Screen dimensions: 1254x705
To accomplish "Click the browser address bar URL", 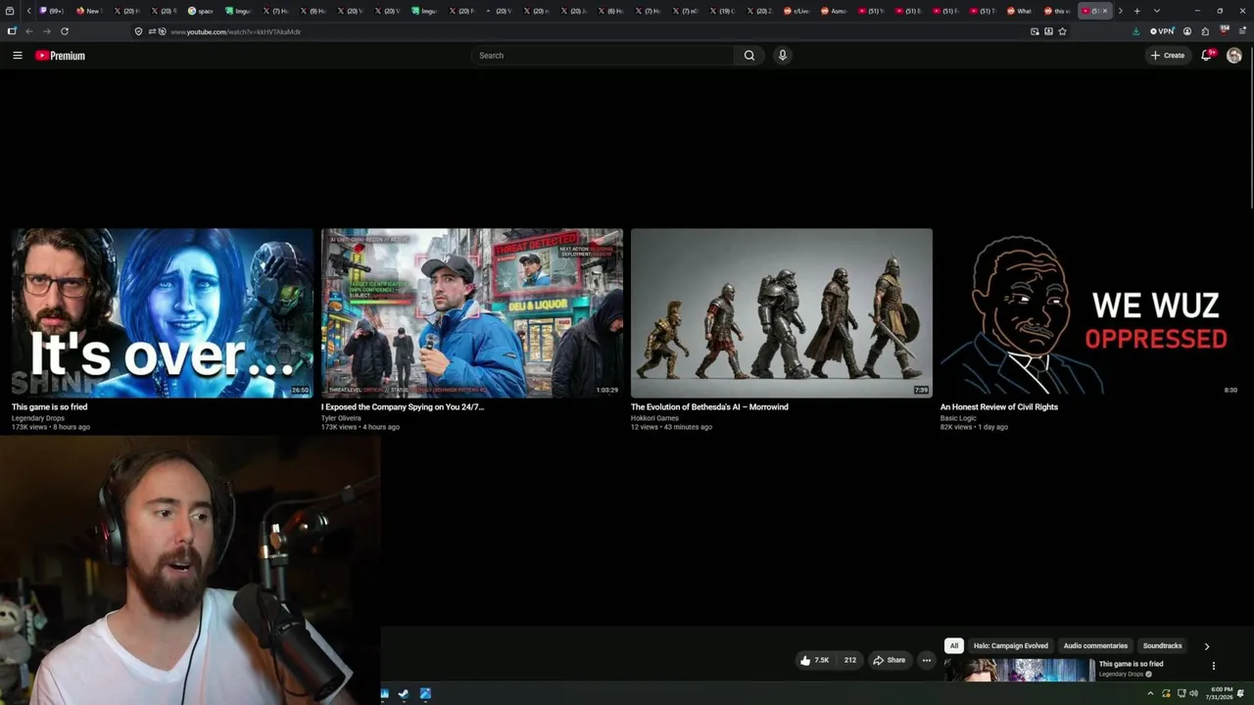I will [235, 32].
